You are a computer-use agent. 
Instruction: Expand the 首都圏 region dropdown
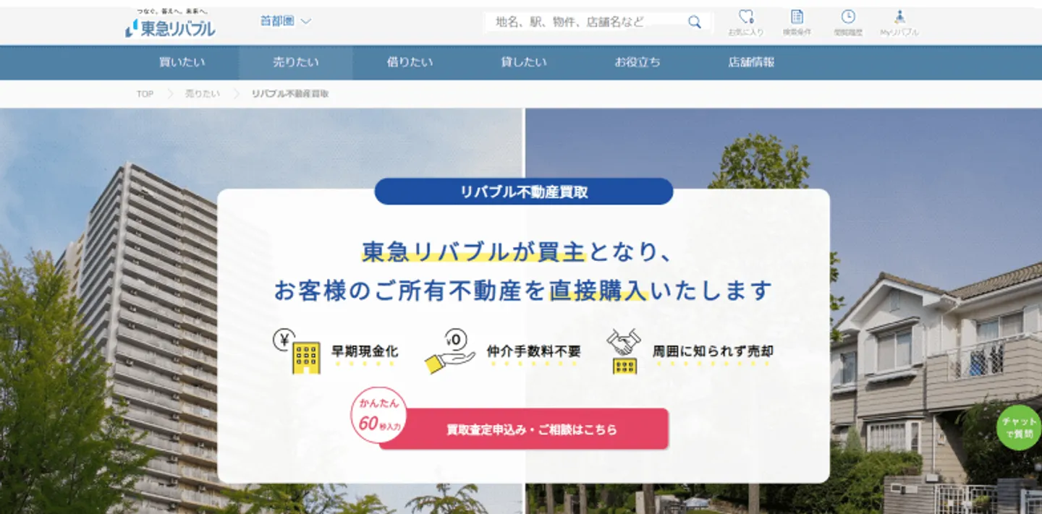click(x=285, y=22)
